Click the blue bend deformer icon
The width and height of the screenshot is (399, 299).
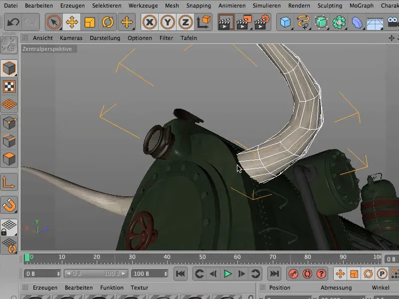click(357, 22)
